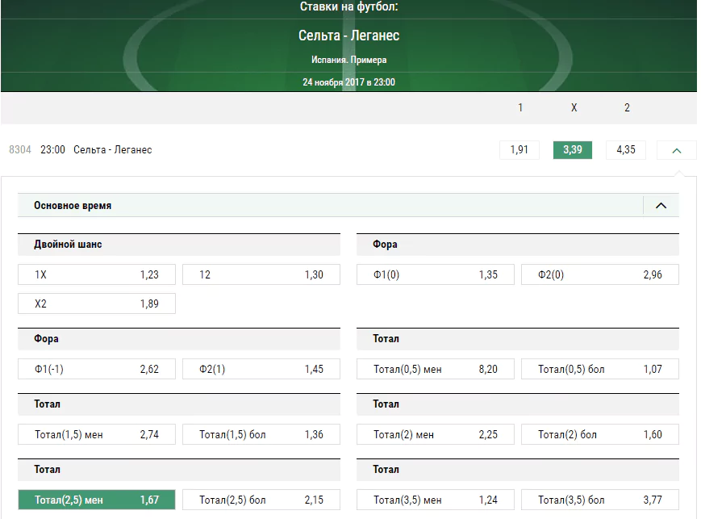Click the Испания. Примера league label
This screenshot has width=701, height=519.
[349, 60]
